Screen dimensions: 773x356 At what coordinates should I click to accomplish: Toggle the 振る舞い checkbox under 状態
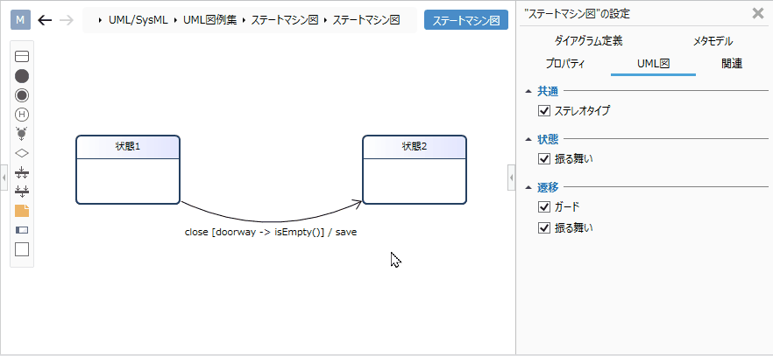[x=544, y=159]
